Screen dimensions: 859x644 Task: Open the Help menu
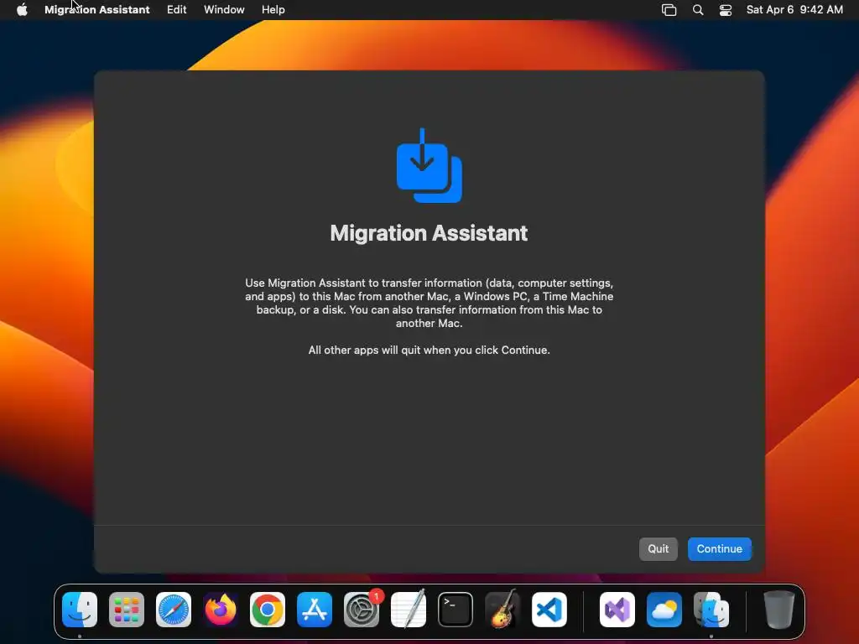[273, 10]
